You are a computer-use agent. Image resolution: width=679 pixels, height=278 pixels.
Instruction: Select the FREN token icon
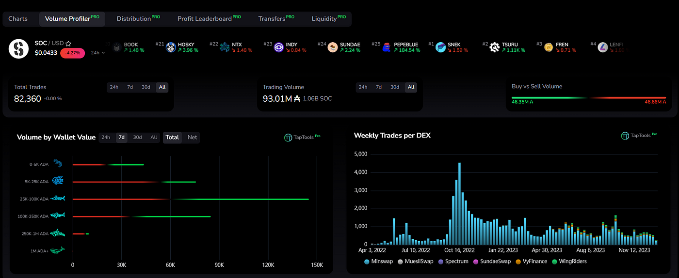pos(549,47)
